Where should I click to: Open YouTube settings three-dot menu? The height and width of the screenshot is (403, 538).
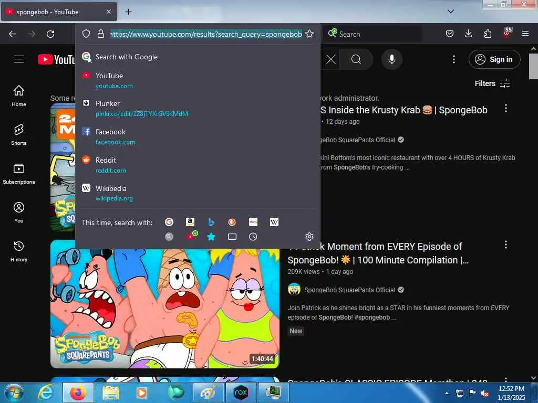pos(453,59)
